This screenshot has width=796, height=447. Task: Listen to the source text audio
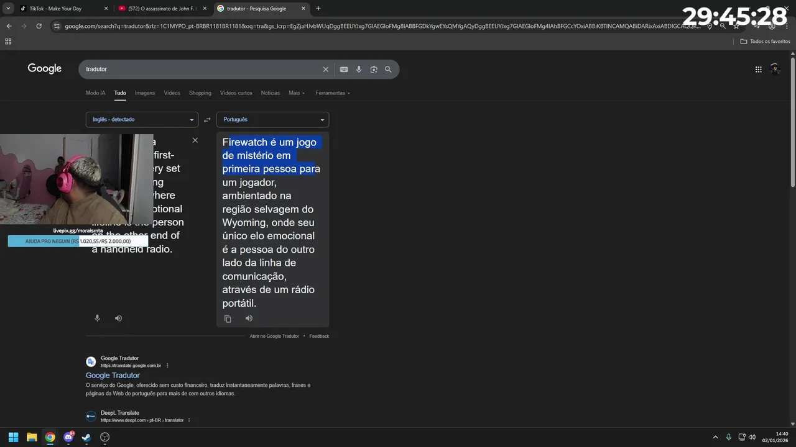[118, 318]
